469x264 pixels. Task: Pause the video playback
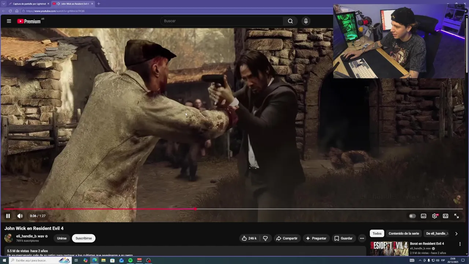click(x=8, y=216)
